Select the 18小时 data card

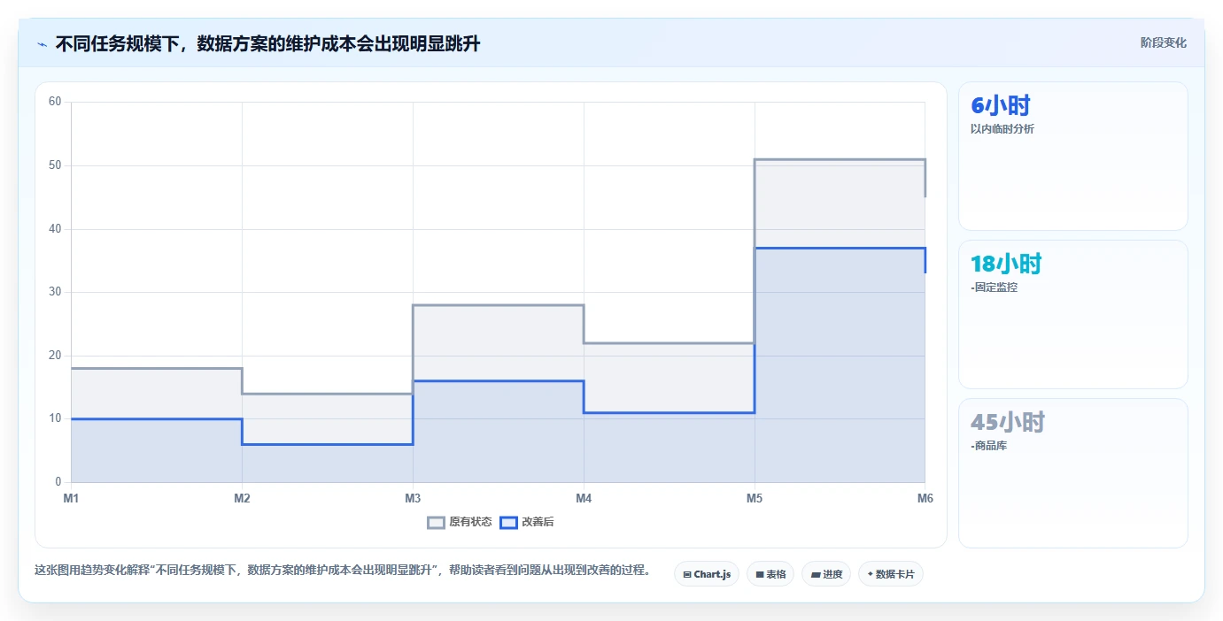coord(1072,314)
